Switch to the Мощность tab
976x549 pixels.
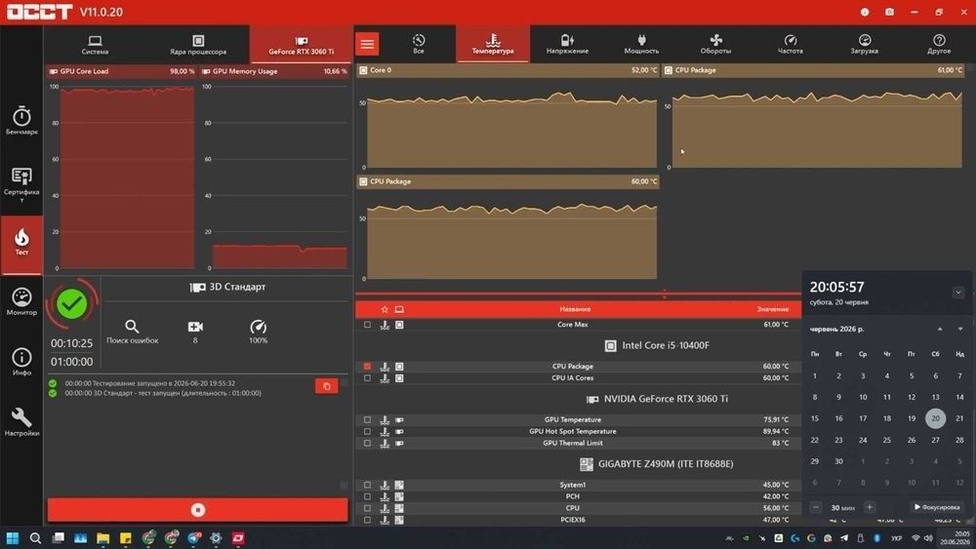(641, 44)
